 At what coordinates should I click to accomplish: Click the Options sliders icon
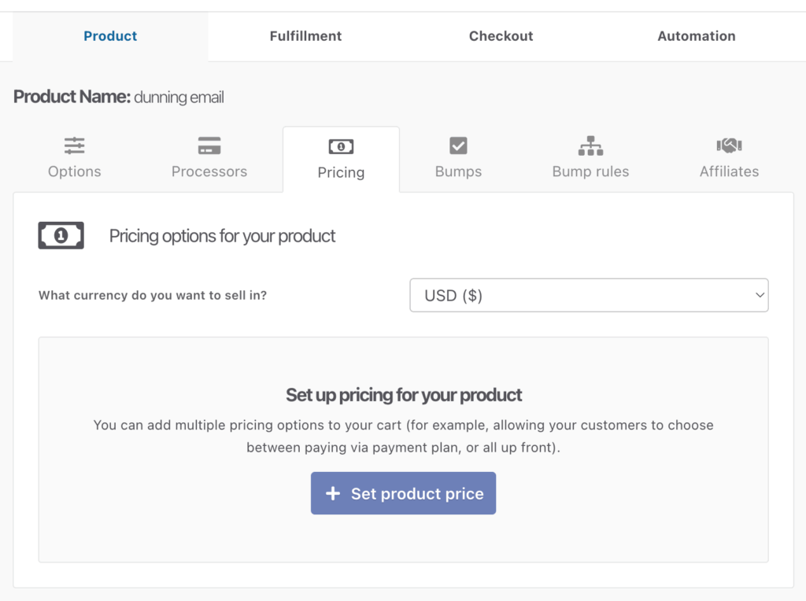coord(75,146)
